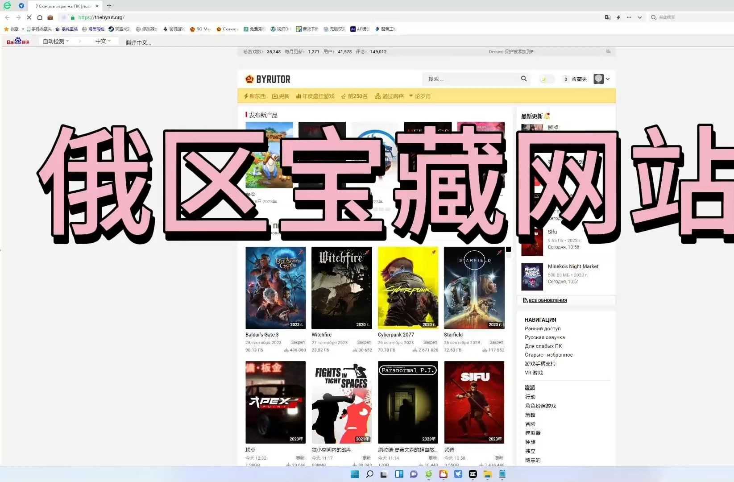Open the 更新 menu item
The width and height of the screenshot is (734, 482).
281,96
